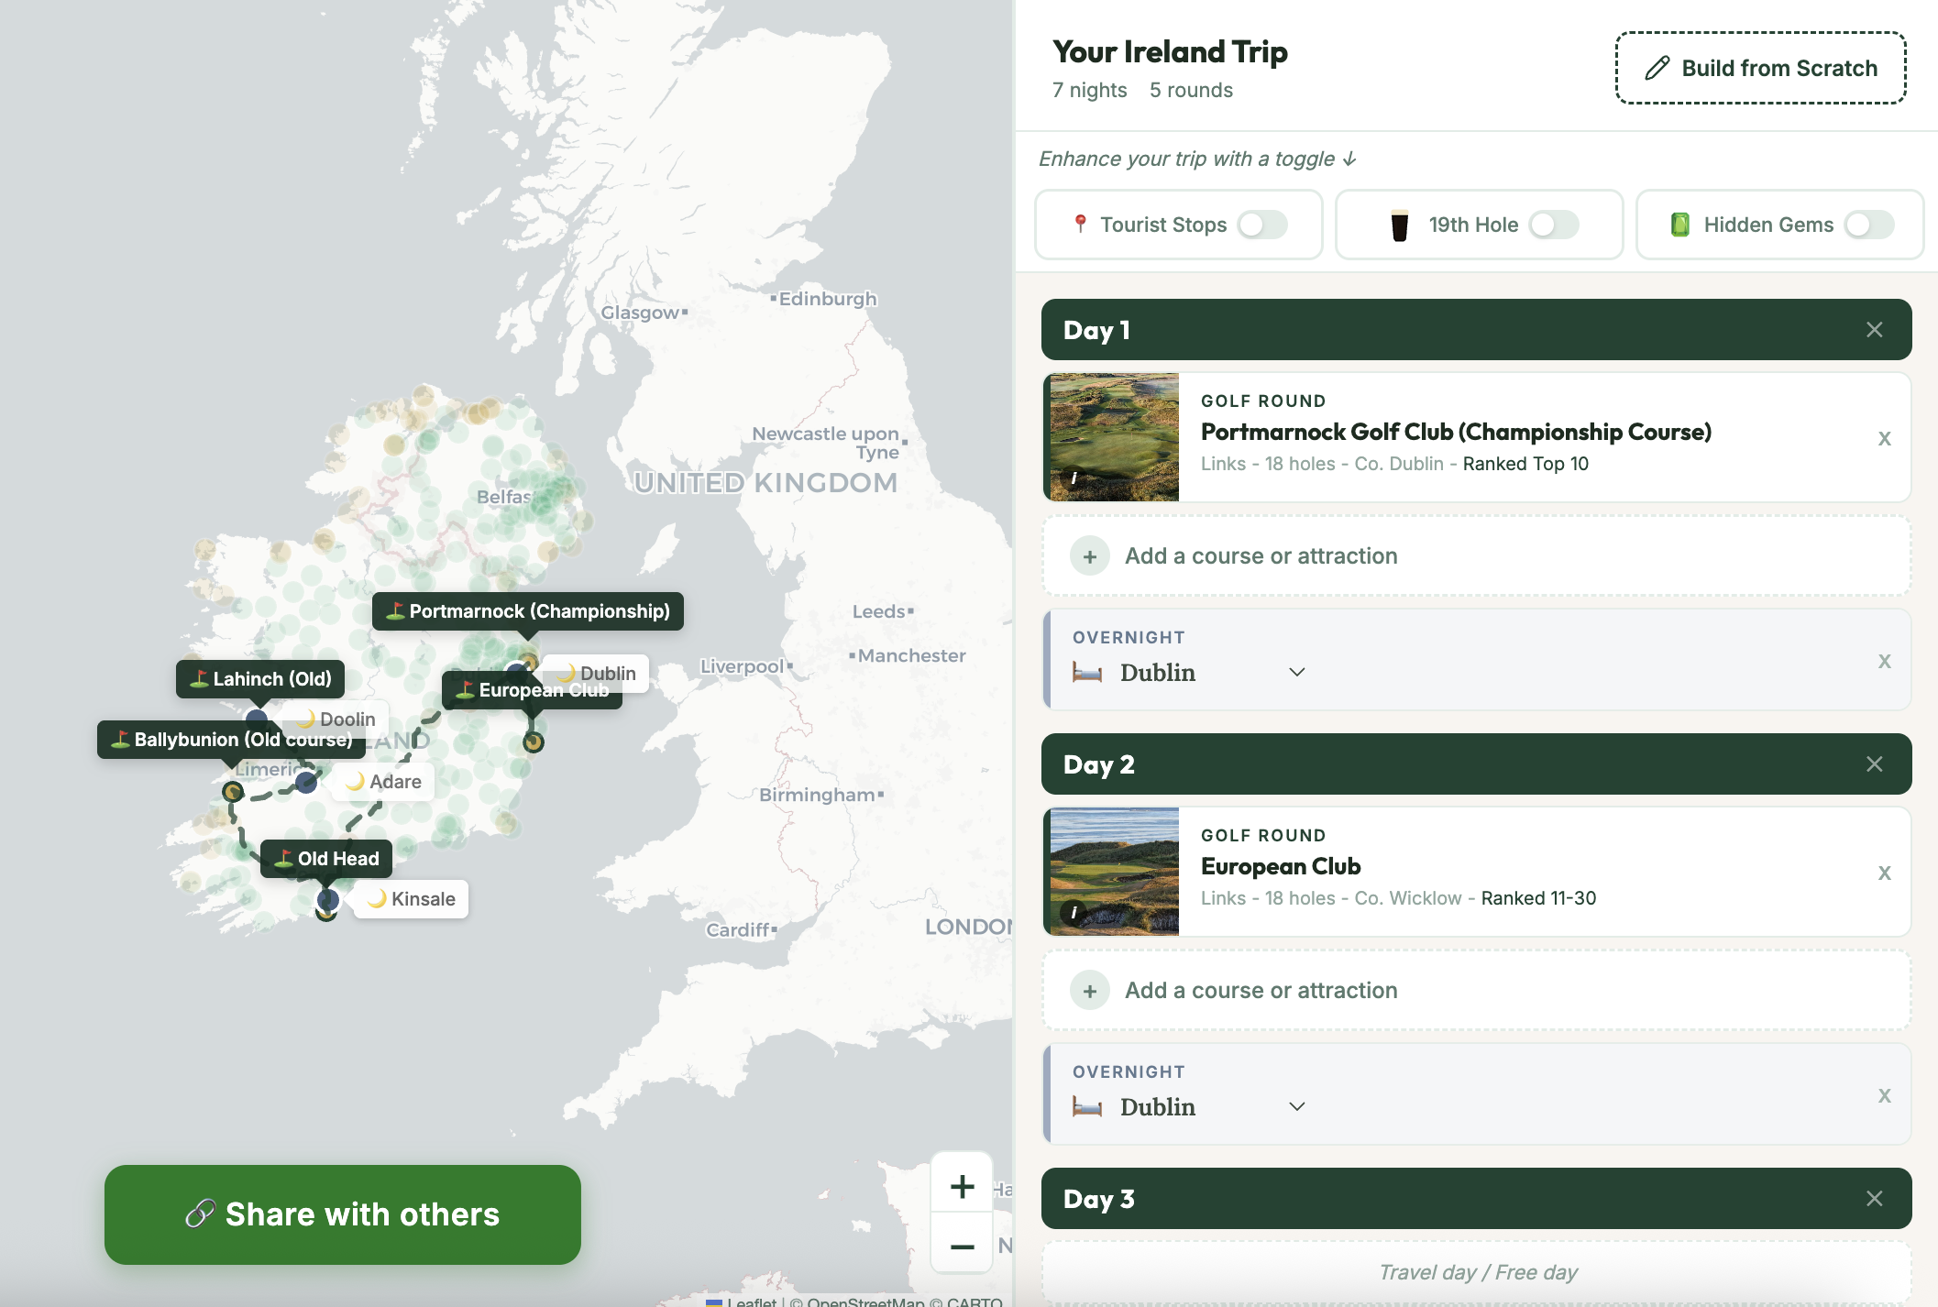The image size is (1938, 1307).
Task: Click the Travel day / Free day placeholder
Action: pos(1476,1272)
